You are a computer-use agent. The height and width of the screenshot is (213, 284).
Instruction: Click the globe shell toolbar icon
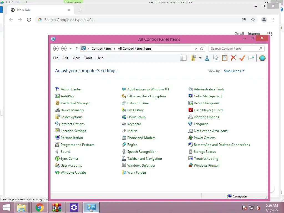pos(262,58)
